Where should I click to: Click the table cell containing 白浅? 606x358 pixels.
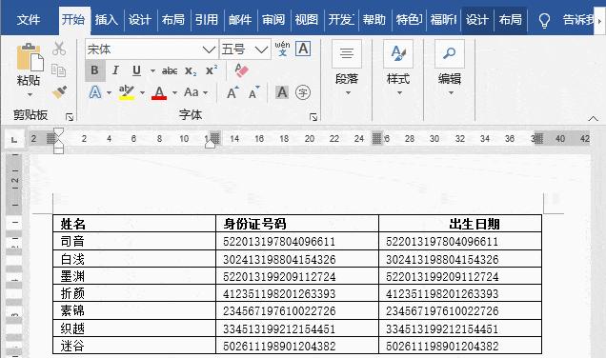[134, 259]
